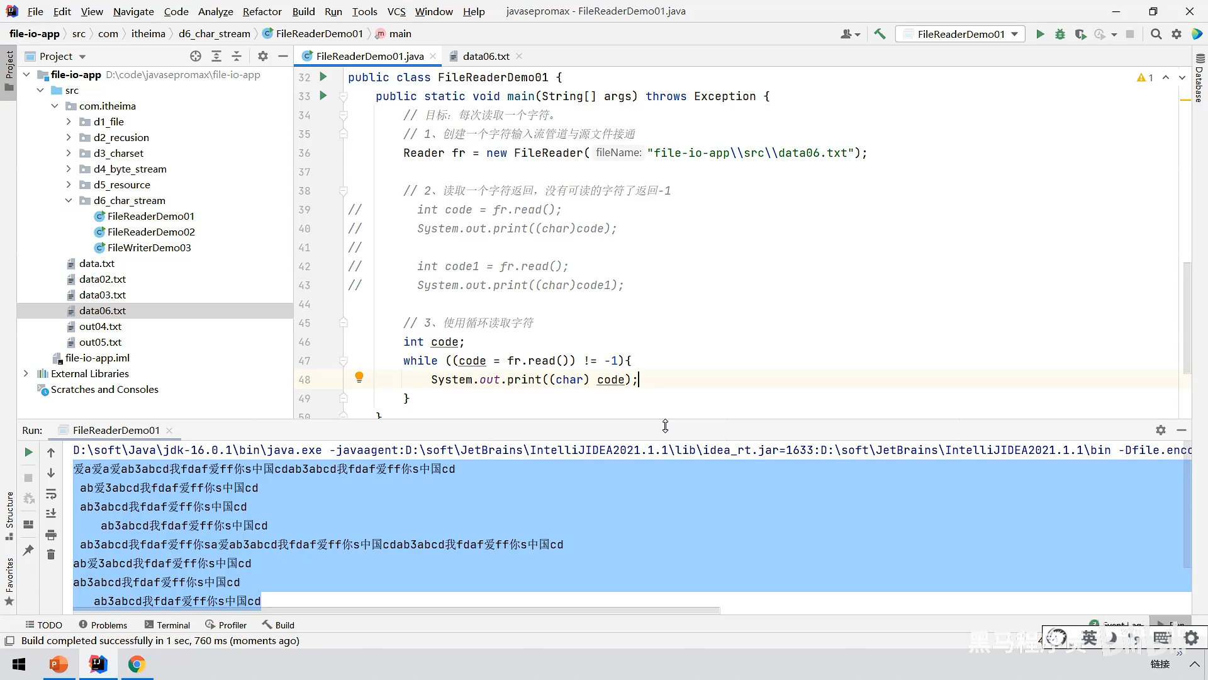Screen dimensions: 1208x680
Task: Open the Problems tool window
Action: click(x=103, y=625)
